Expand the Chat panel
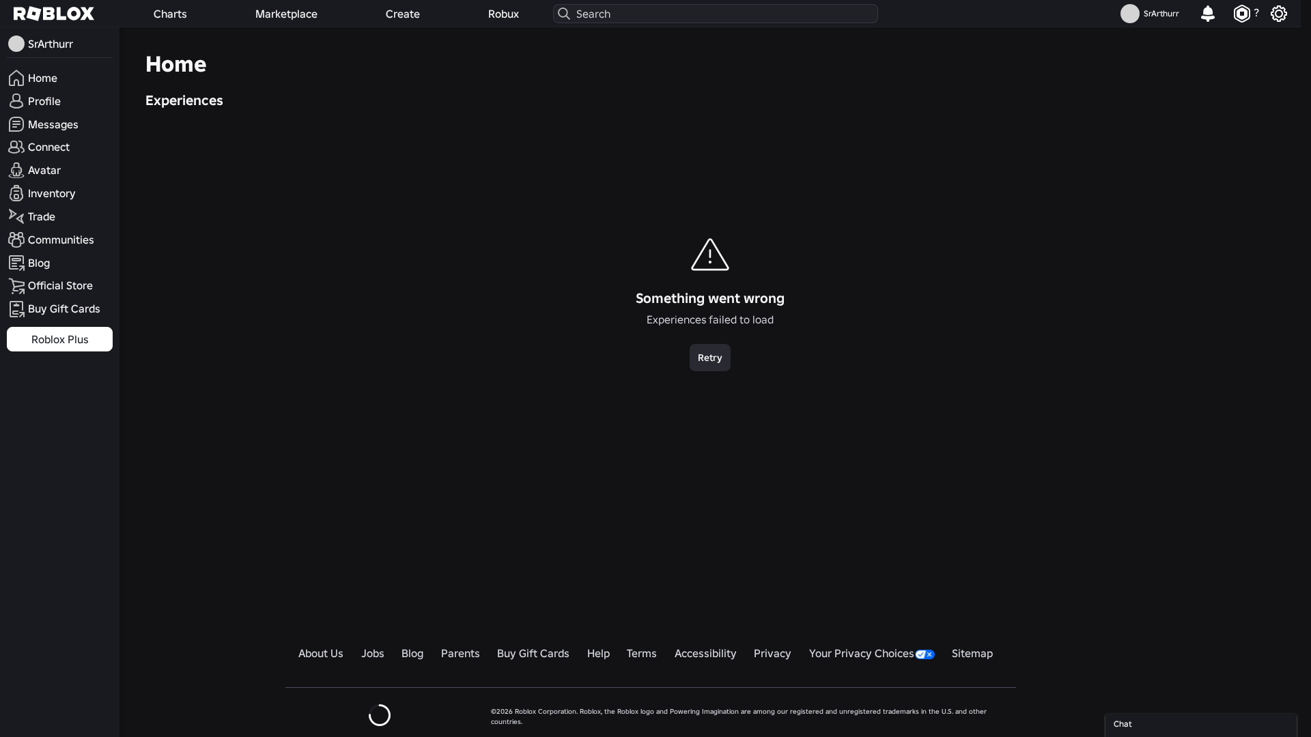This screenshot has height=737, width=1311. pyautogui.click(x=1200, y=725)
